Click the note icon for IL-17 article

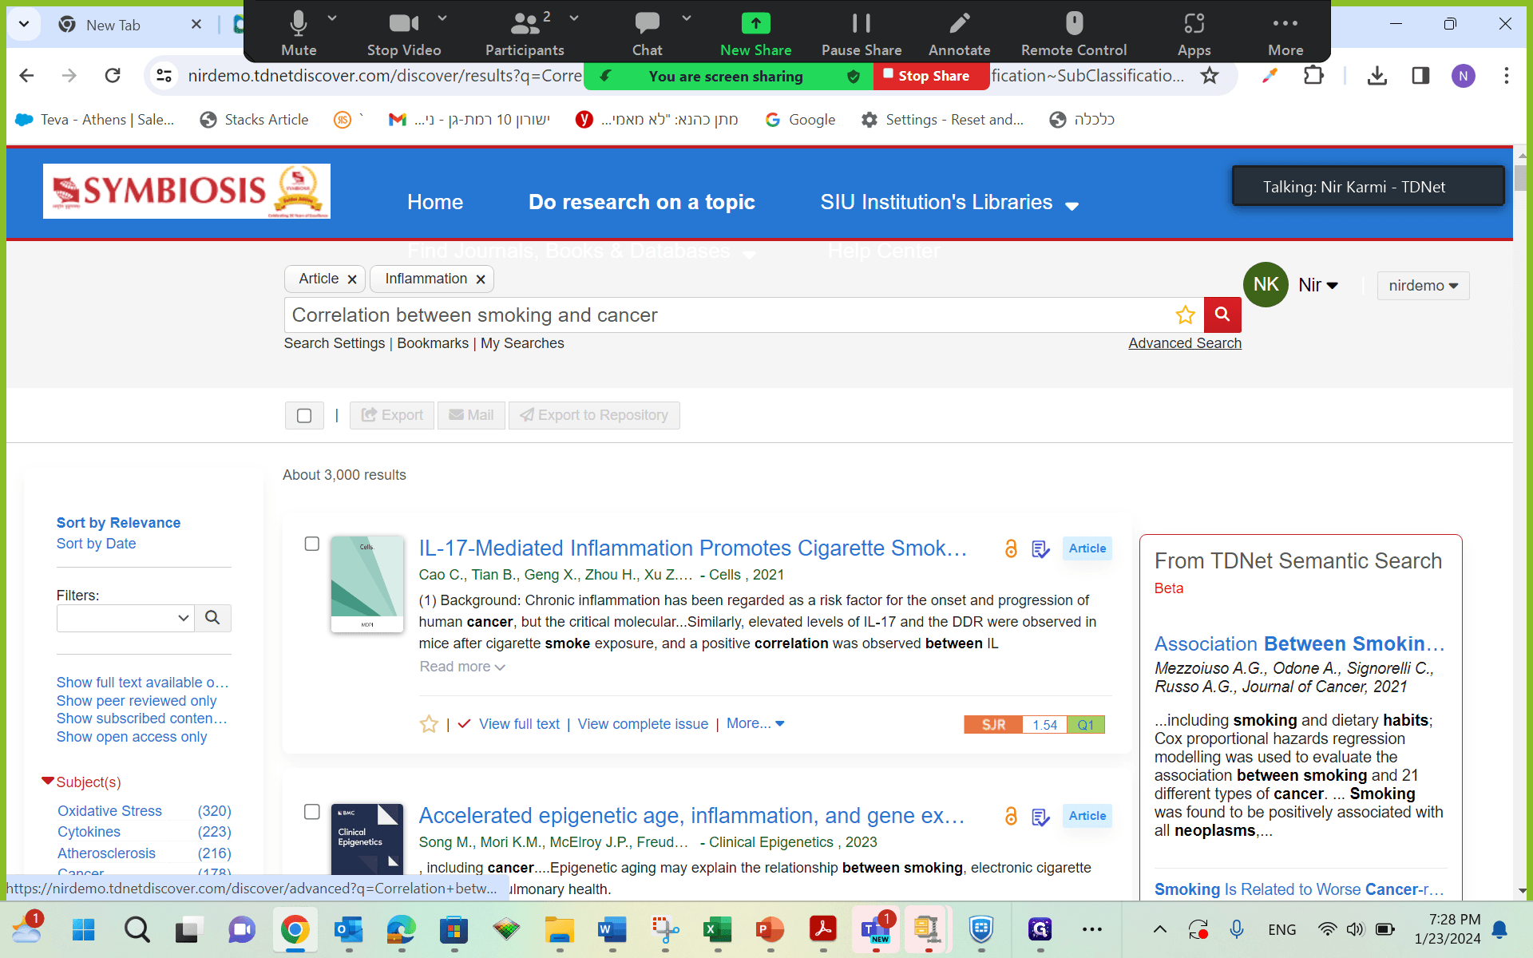tap(1040, 549)
